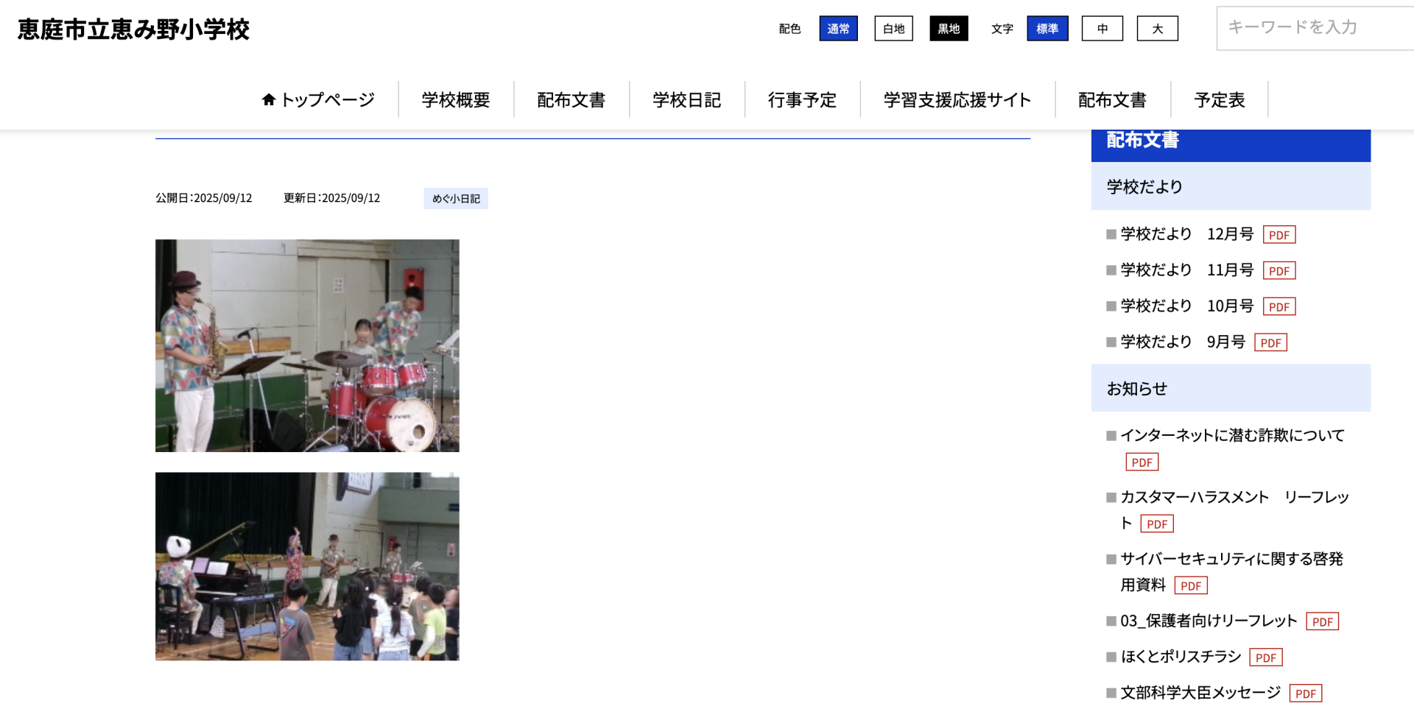Open PDF icon for 学校だより 10月号
Viewport: 1414px width, 726px height.
1278,307
